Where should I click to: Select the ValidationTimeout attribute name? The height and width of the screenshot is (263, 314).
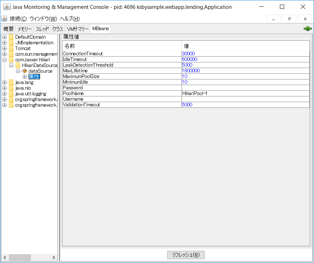tap(81, 105)
